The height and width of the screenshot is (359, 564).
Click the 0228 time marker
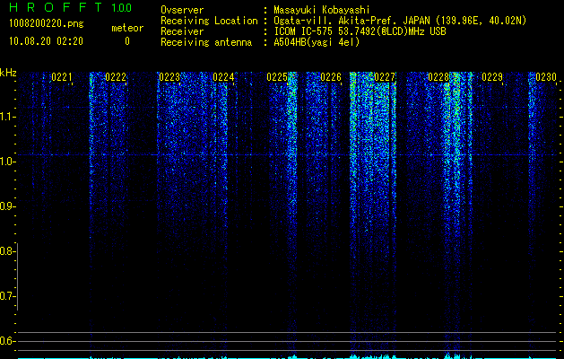(438, 77)
